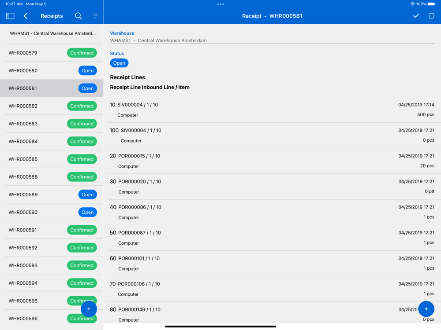The height and width of the screenshot is (330, 441).
Task: Open receipt WHR000594
Action: (52, 282)
